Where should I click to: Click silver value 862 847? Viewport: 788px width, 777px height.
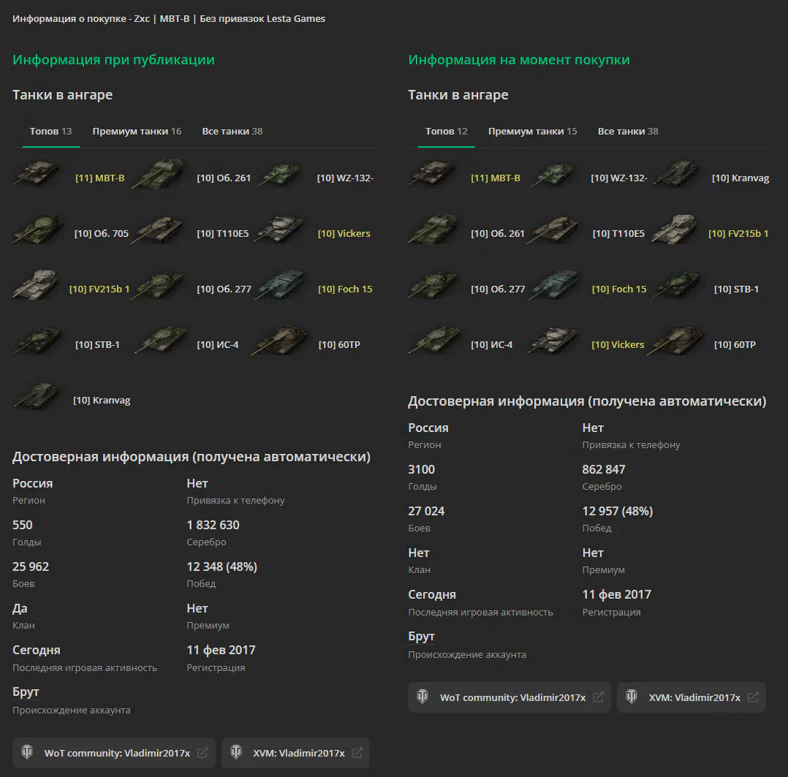[604, 469]
